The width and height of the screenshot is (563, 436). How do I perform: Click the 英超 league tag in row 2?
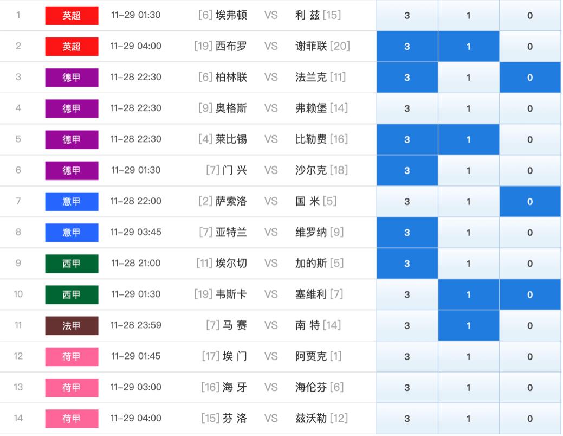pyautogui.click(x=72, y=47)
